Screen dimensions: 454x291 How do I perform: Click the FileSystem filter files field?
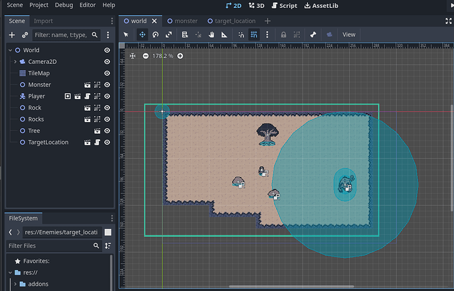coord(53,245)
